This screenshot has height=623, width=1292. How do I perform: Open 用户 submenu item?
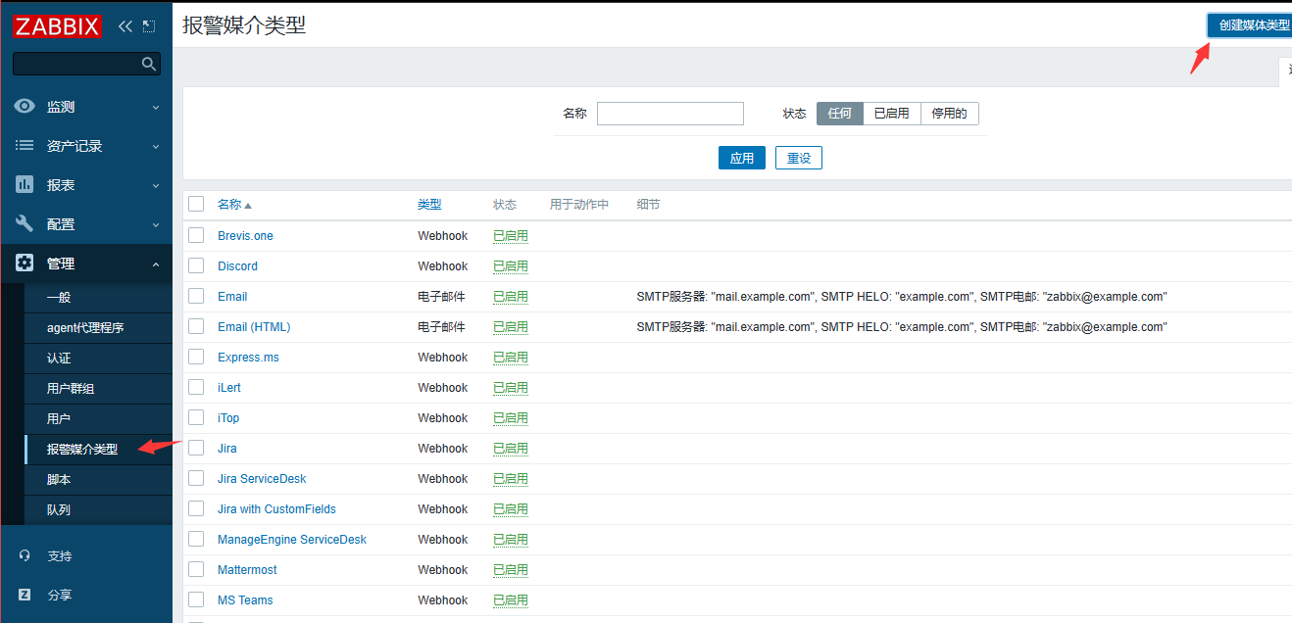[x=98, y=418]
